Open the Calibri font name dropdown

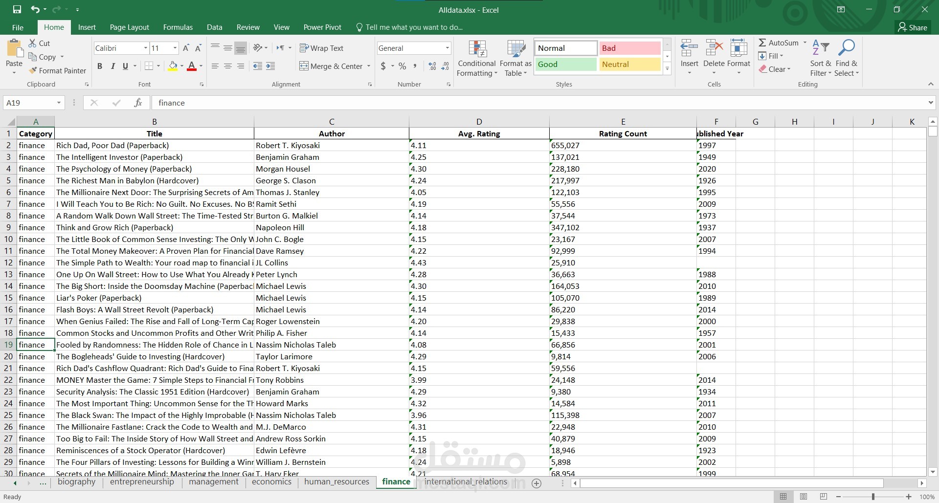tap(145, 48)
